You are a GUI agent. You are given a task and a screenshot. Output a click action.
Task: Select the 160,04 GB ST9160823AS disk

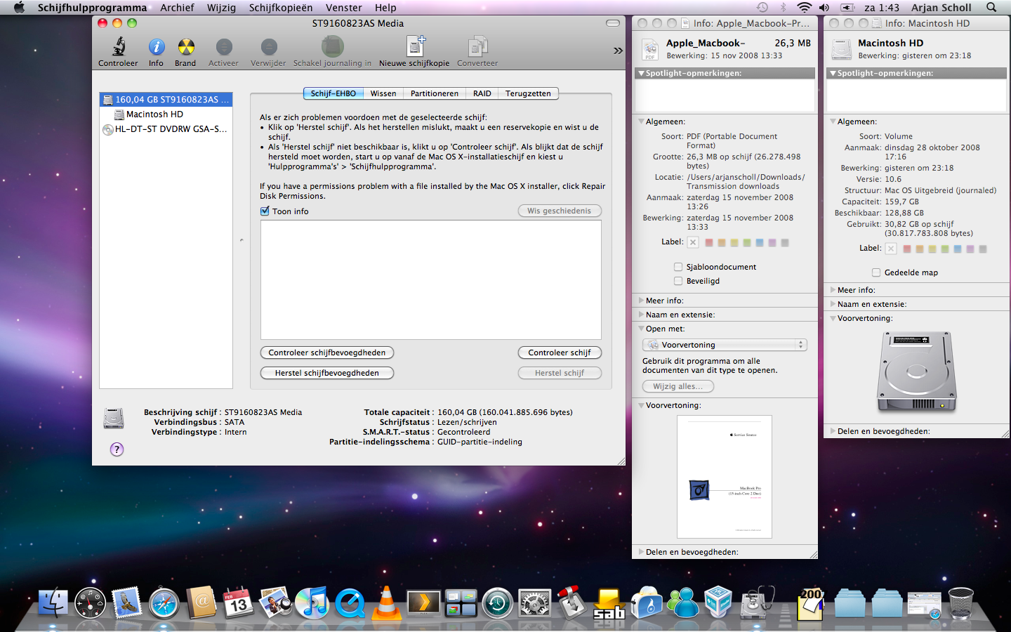point(166,100)
